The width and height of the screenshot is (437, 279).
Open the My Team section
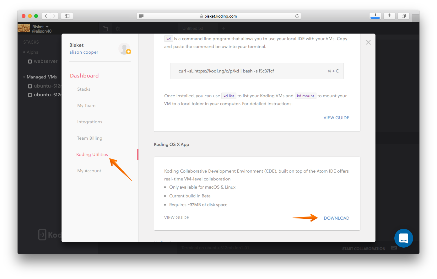point(86,105)
